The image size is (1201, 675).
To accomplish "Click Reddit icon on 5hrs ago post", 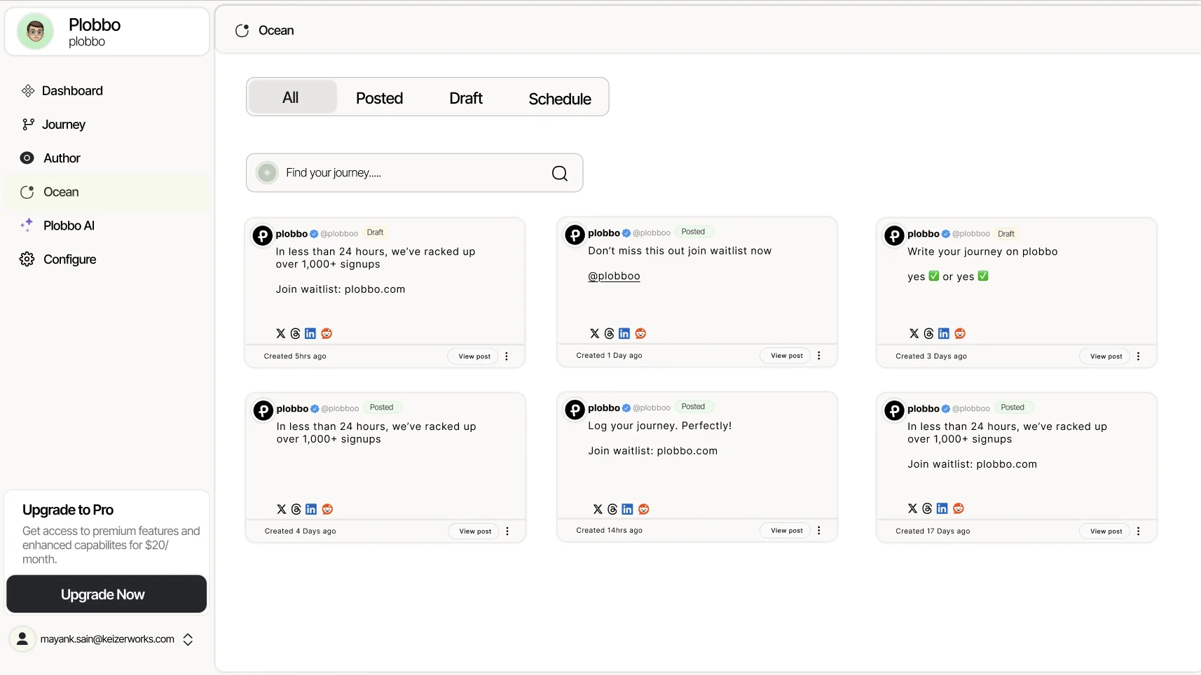I will [x=327, y=333].
